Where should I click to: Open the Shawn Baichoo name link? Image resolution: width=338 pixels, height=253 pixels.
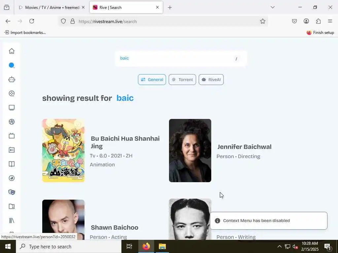(x=115, y=227)
